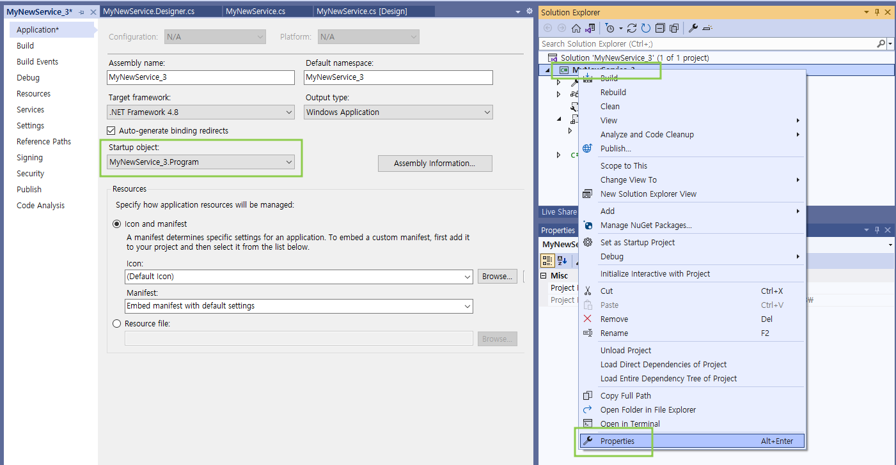The image size is (896, 465).
Task: Click the Default namespace input field
Action: pyautogui.click(x=398, y=77)
